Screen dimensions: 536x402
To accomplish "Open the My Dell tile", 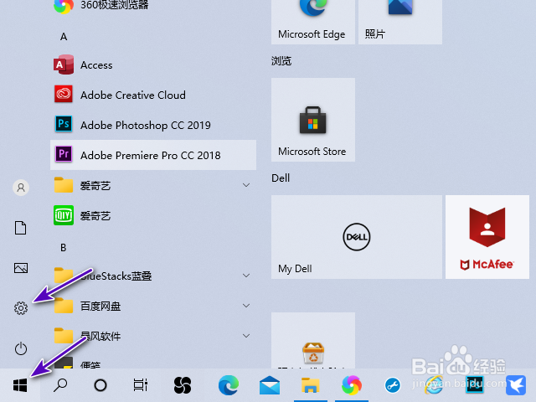I will click(x=357, y=237).
